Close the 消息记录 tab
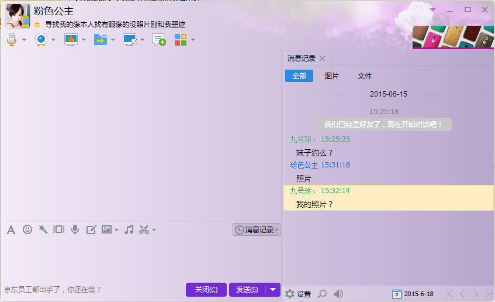The width and height of the screenshot is (495, 302). (x=323, y=59)
